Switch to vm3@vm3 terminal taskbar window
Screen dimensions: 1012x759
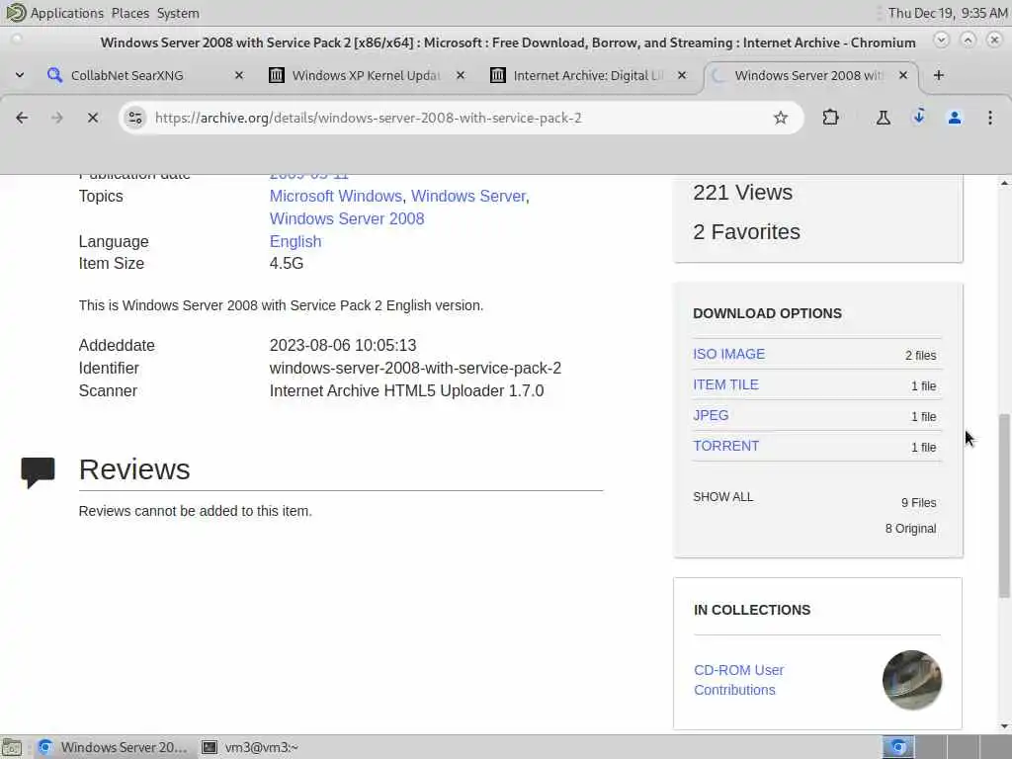[249, 747]
